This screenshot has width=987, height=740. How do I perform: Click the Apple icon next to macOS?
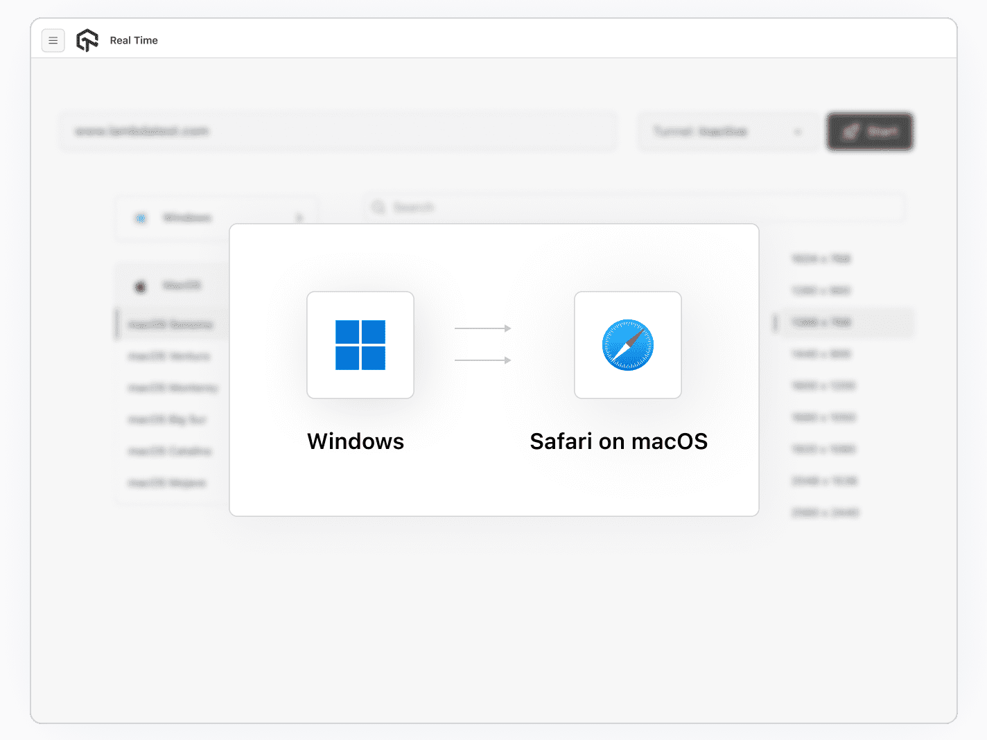point(141,285)
